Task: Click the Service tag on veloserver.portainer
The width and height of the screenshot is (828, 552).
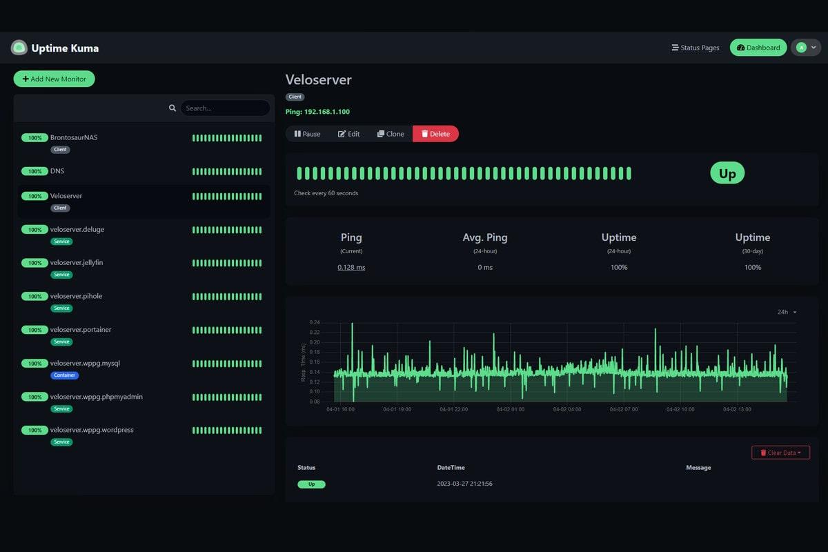Action: [x=61, y=342]
